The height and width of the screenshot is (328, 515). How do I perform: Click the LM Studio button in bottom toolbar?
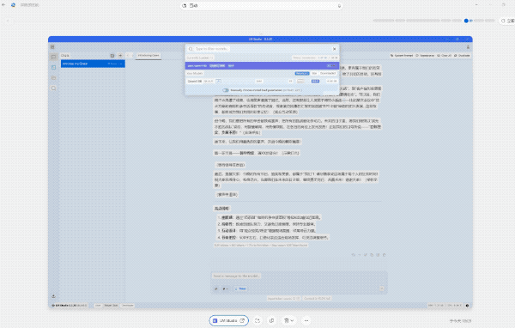(x=228, y=320)
